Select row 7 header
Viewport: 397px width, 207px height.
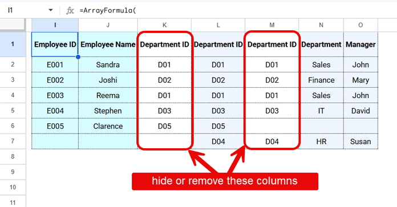click(x=13, y=141)
